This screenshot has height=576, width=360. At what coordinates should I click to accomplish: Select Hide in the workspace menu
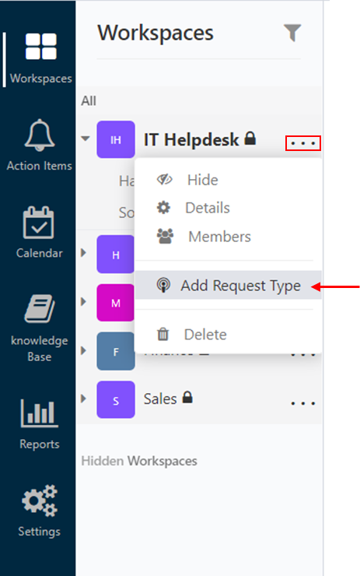[202, 180]
